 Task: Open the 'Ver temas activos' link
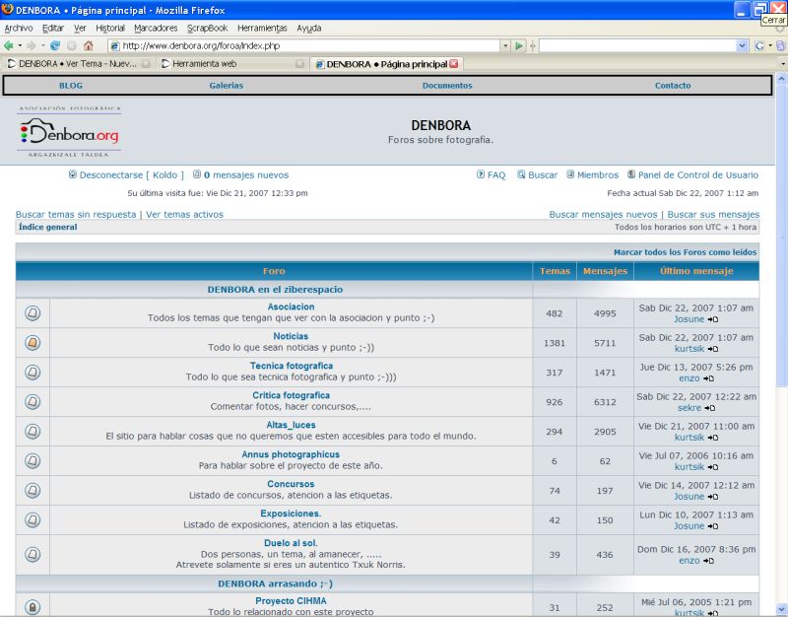point(184,214)
